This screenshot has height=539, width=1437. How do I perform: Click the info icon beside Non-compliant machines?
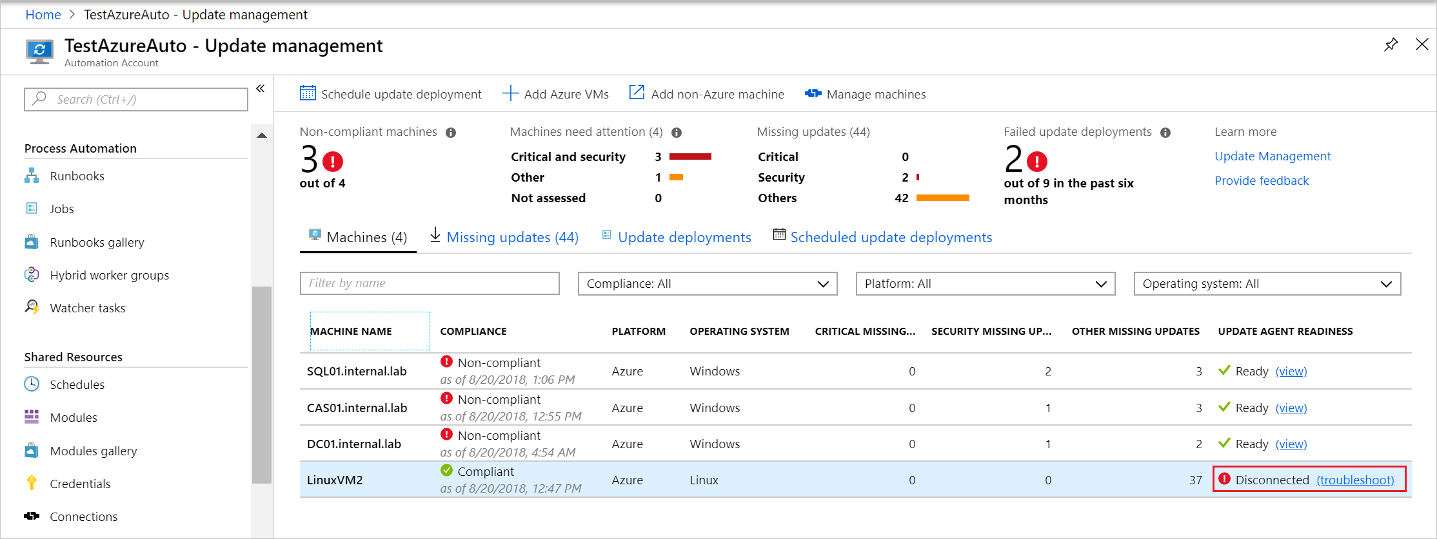(x=451, y=133)
